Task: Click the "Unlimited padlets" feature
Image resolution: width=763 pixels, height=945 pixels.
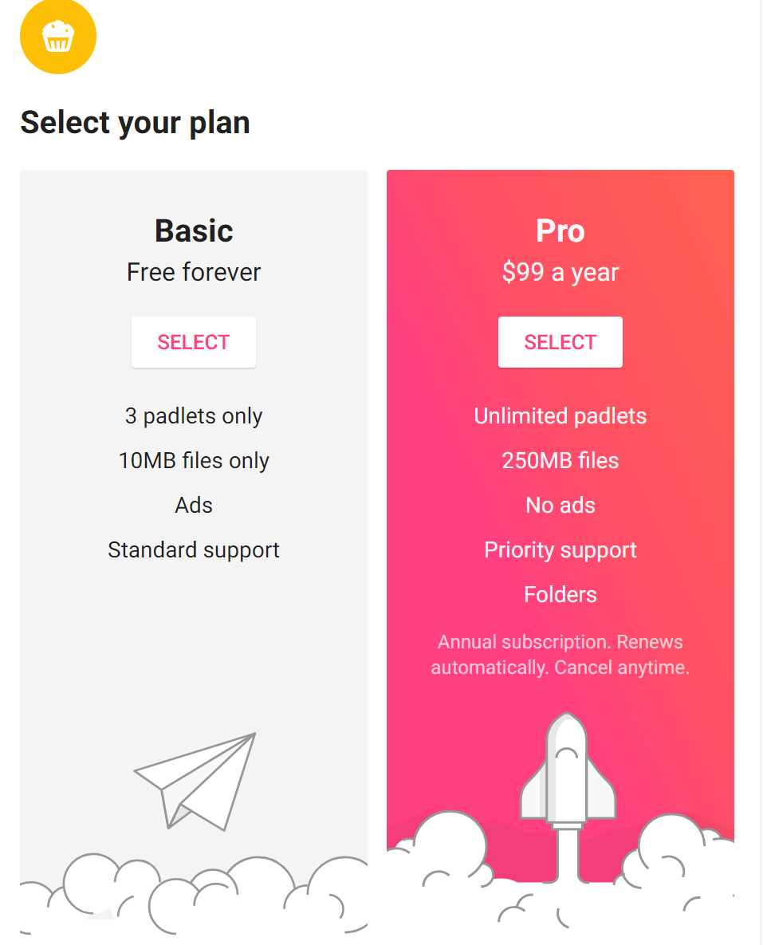Action: pyautogui.click(x=560, y=415)
